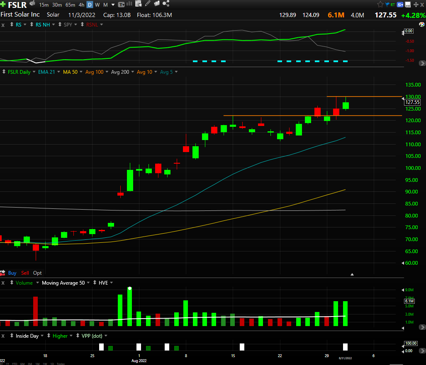Screen dimensions: 426x365
Task: Click the First Solar Inc company name
Action: [20, 15]
